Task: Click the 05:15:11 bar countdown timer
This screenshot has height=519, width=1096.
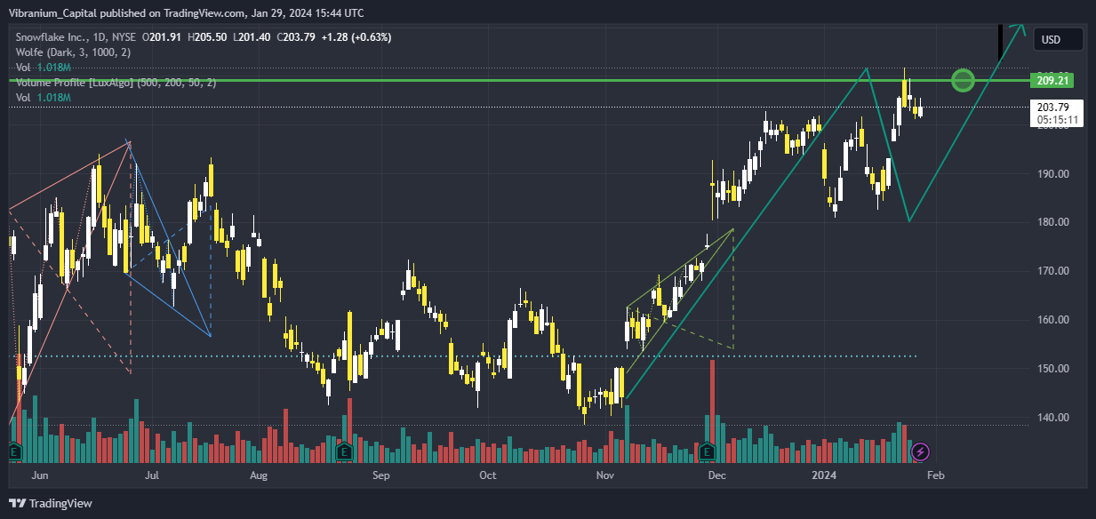Action: [x=1057, y=119]
